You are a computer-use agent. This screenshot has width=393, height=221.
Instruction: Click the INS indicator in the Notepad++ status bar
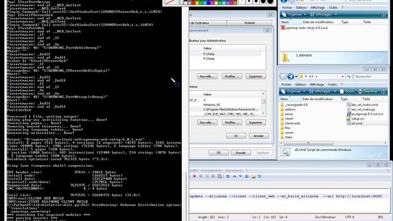click(x=381, y=217)
